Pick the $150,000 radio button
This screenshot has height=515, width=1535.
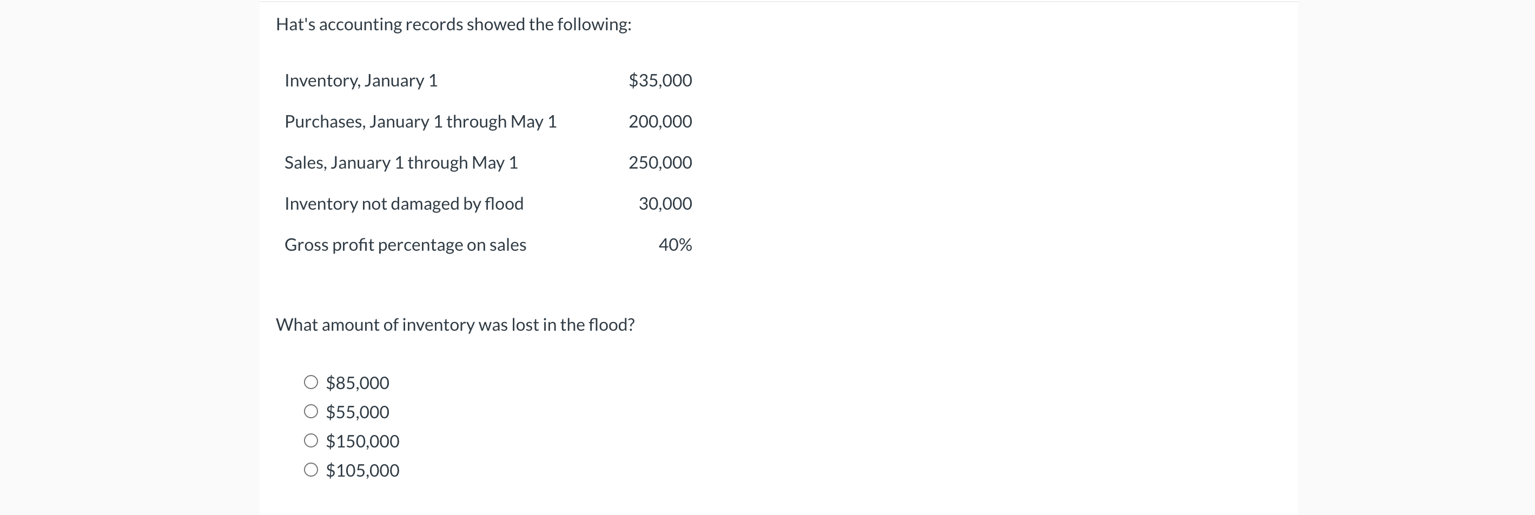pos(311,440)
